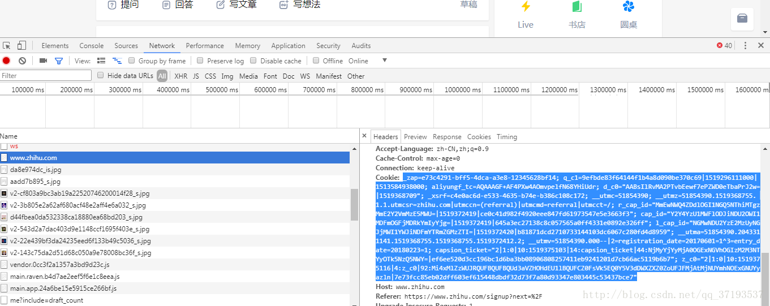Click the 回答 answer icon

pos(166,5)
